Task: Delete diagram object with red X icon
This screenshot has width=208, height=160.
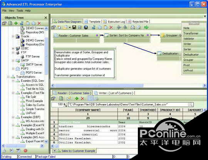Action: pyautogui.click(x=111, y=27)
